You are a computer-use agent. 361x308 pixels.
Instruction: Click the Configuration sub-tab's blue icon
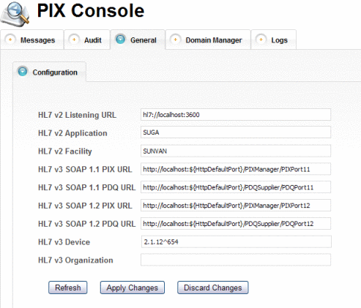tap(23, 72)
